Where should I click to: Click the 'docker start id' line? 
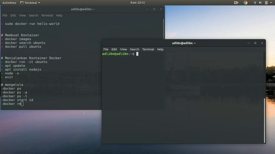point(17,100)
